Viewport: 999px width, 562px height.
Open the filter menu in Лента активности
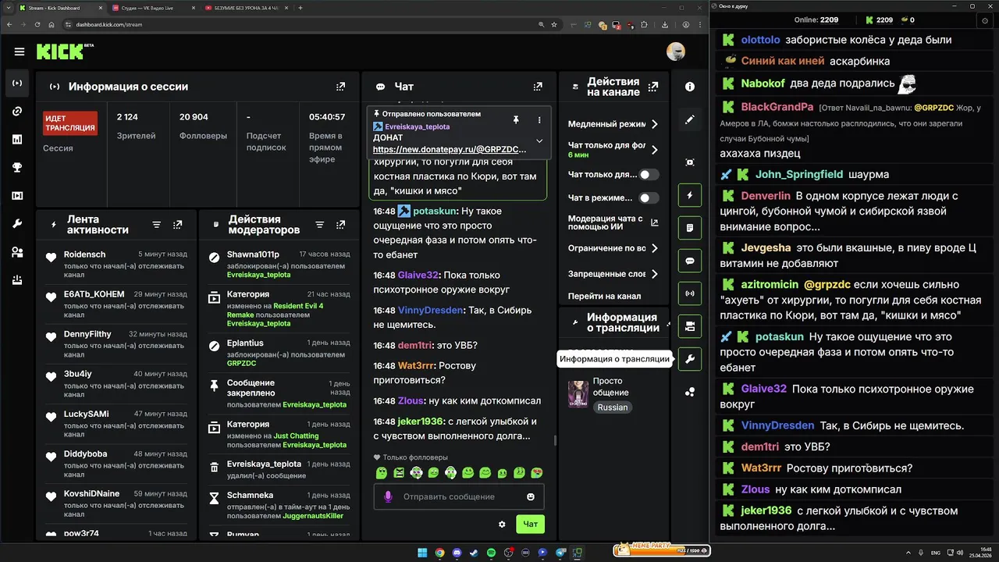(156, 225)
